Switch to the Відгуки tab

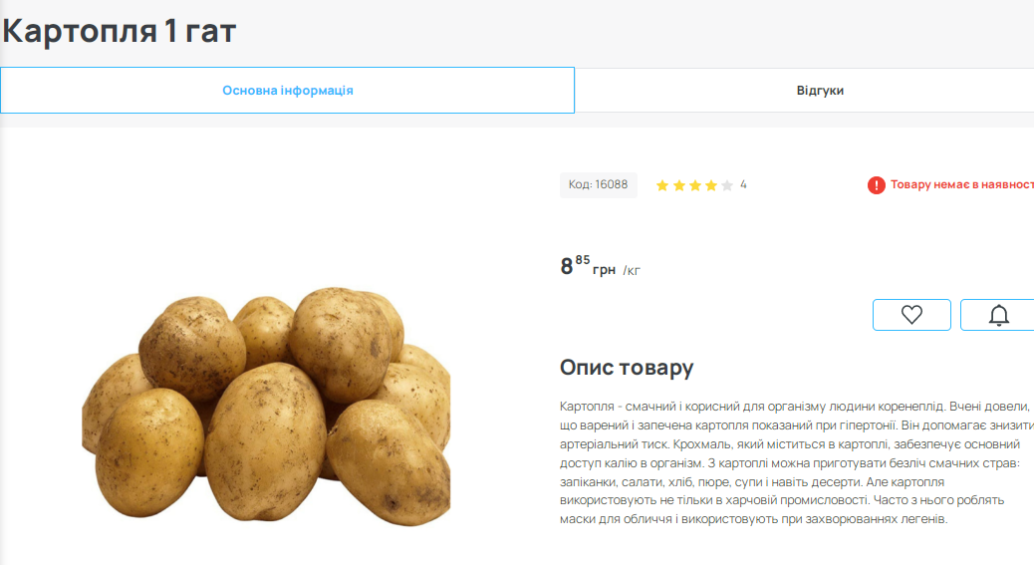tap(820, 91)
